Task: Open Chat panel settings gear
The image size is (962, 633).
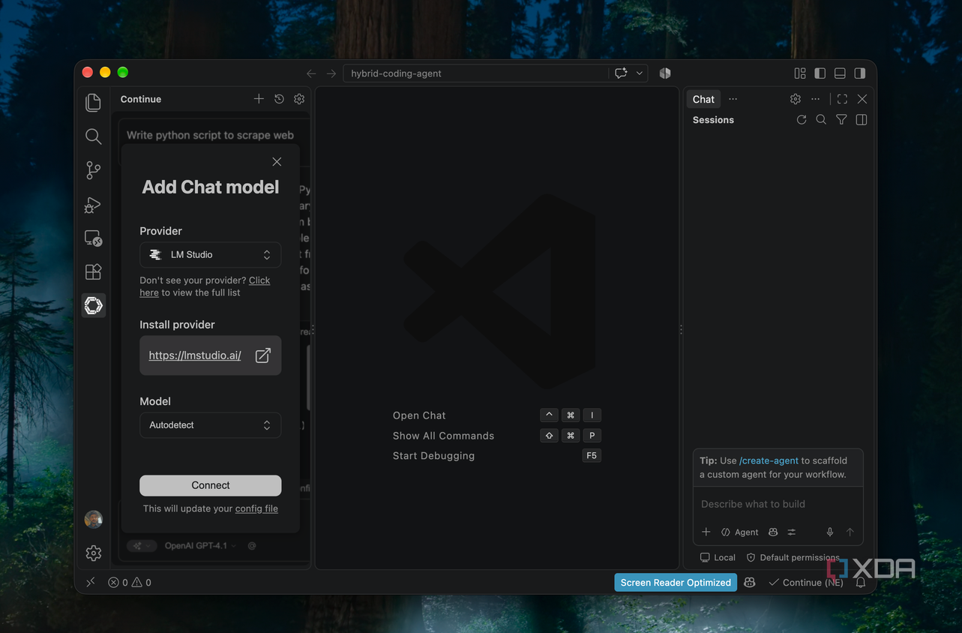Action: click(796, 99)
